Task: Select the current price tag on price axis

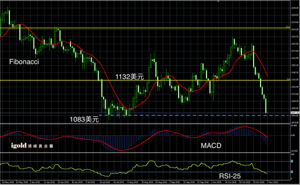Action: tap(295, 113)
